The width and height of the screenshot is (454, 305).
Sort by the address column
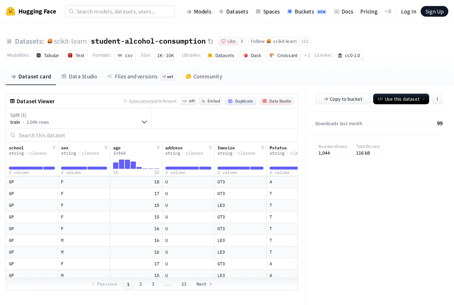tap(211, 148)
